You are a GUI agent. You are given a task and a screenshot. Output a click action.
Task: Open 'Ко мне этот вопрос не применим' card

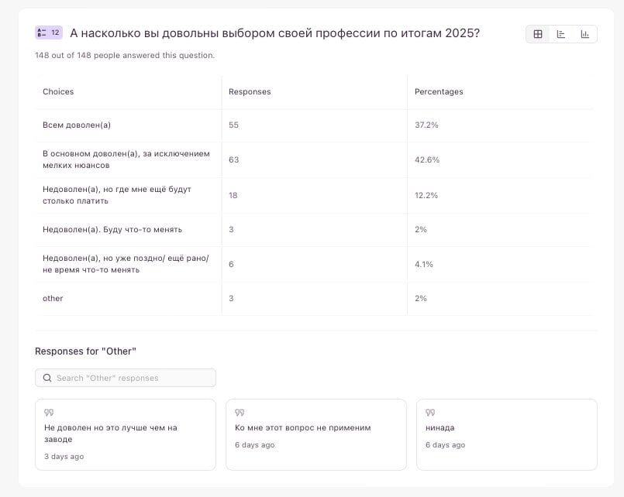315,434
